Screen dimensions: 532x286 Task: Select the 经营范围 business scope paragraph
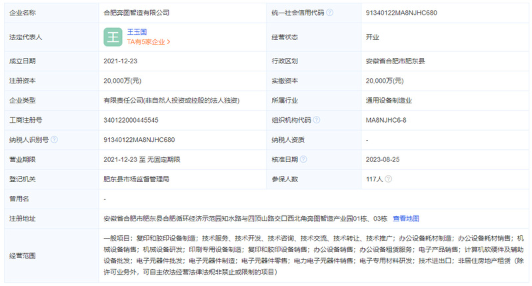pos(314,255)
